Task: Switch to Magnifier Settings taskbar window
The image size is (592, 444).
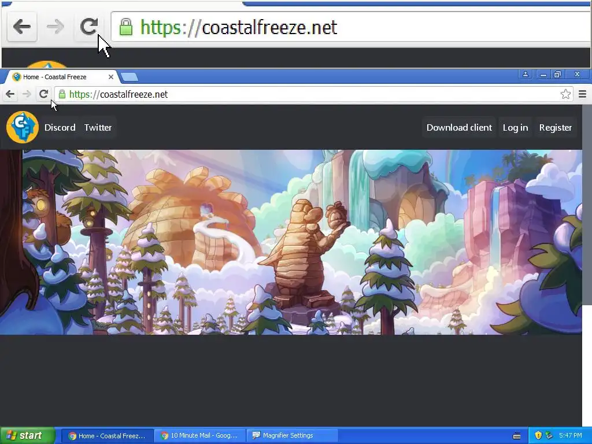Action: 292,436
